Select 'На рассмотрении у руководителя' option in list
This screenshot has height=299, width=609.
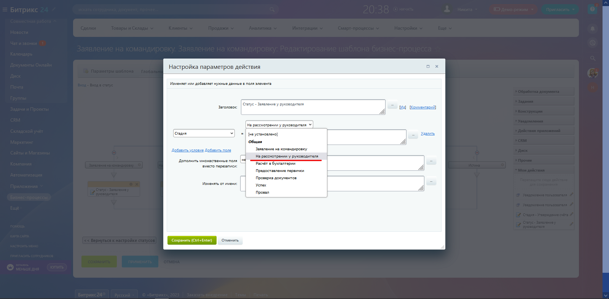click(286, 156)
